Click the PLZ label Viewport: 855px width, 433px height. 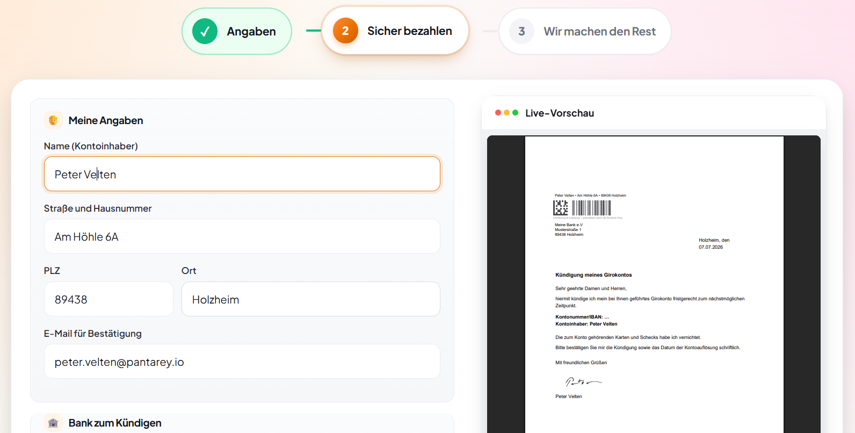tap(52, 271)
